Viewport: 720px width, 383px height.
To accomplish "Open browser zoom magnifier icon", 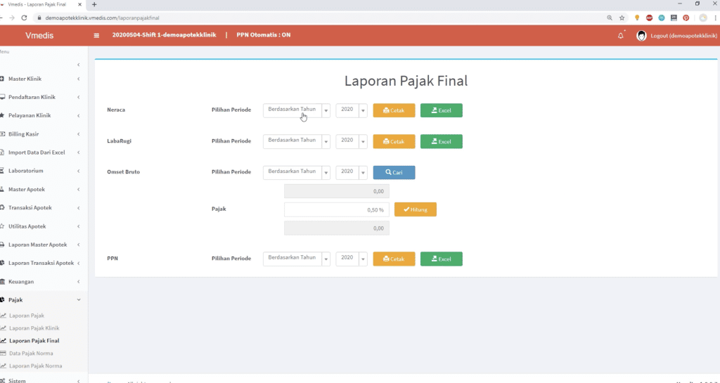I will (x=610, y=18).
